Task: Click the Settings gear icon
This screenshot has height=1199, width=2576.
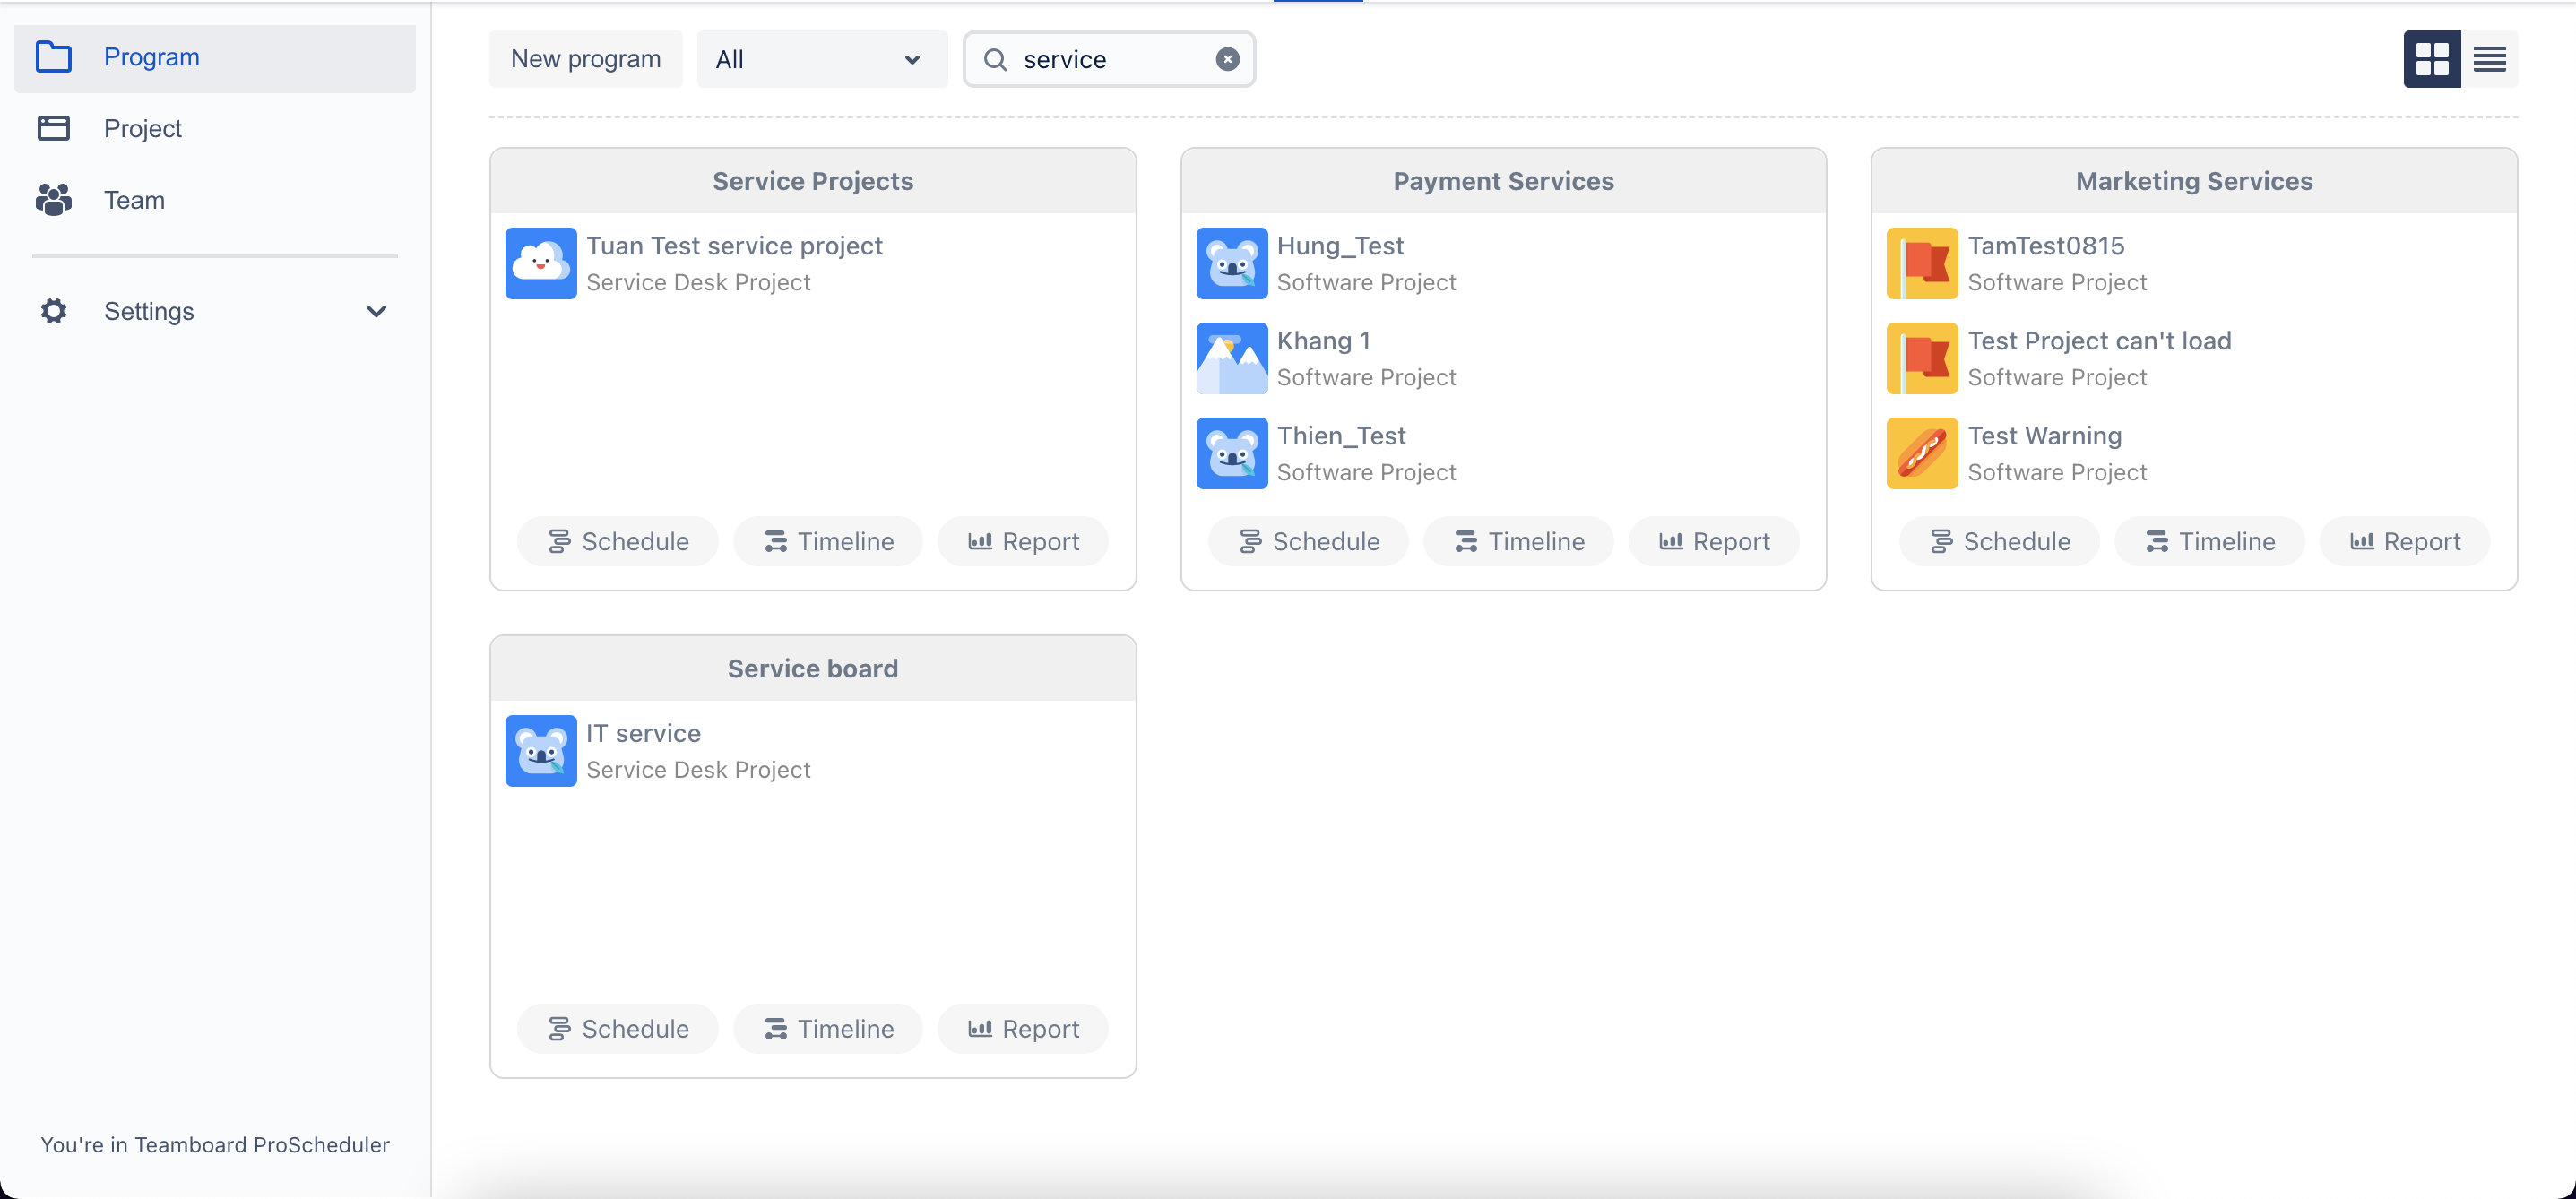Action: (54, 311)
